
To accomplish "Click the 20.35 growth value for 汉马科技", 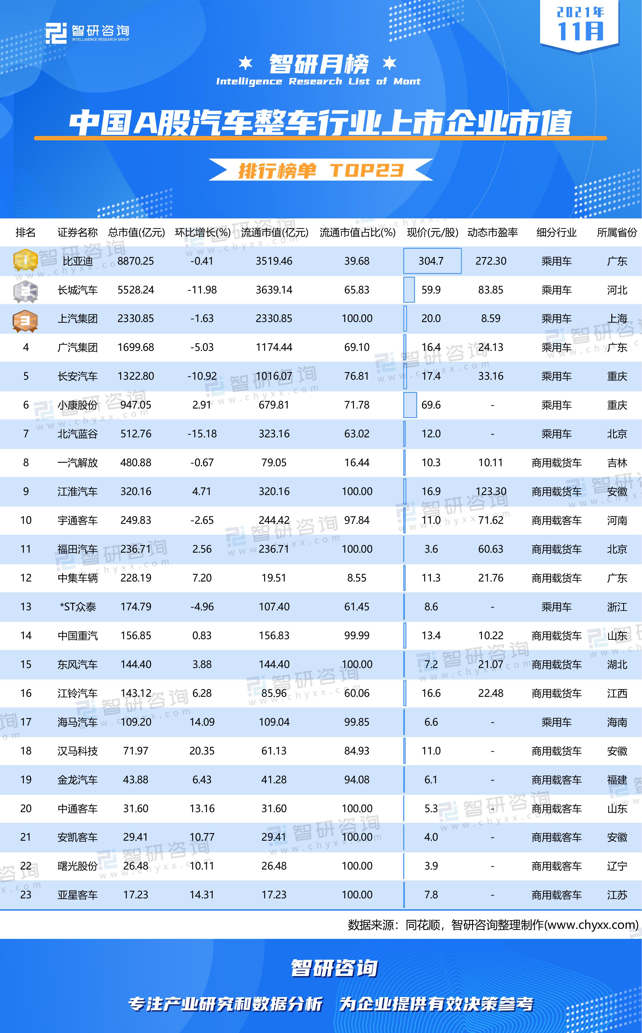I will tap(202, 751).
